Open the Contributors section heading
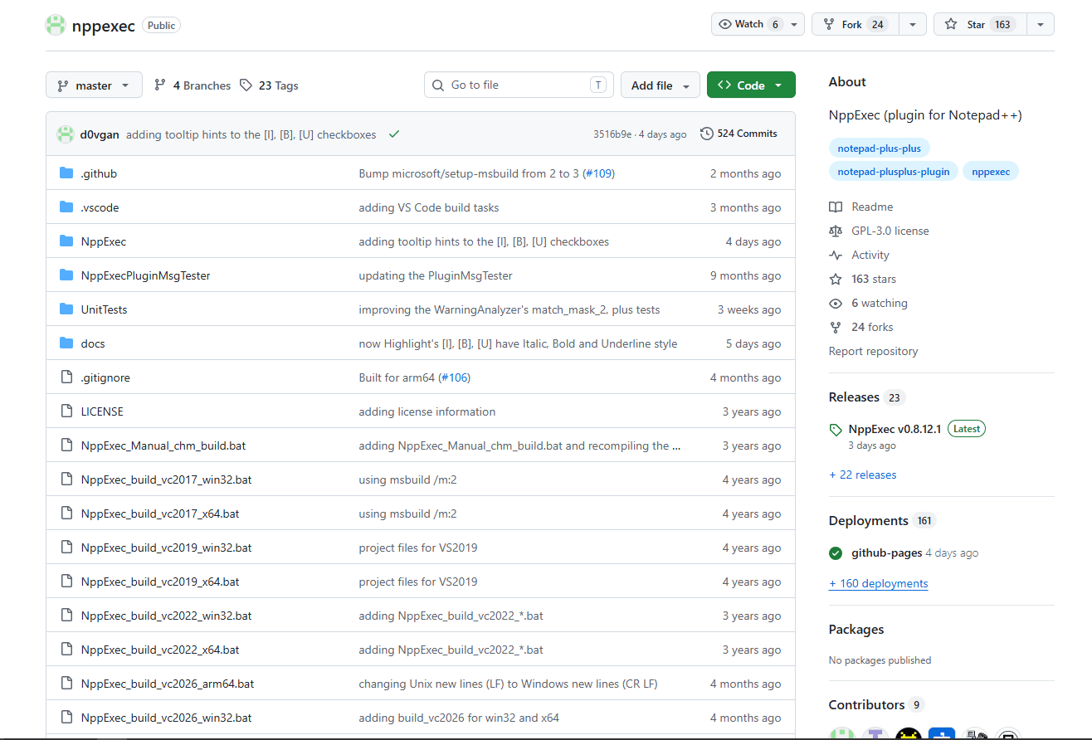1092x740 pixels. click(x=866, y=705)
